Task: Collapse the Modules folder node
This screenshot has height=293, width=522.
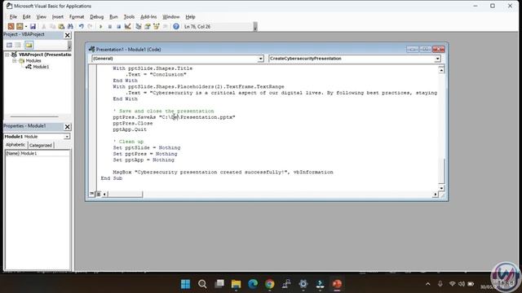Action: (x=15, y=61)
